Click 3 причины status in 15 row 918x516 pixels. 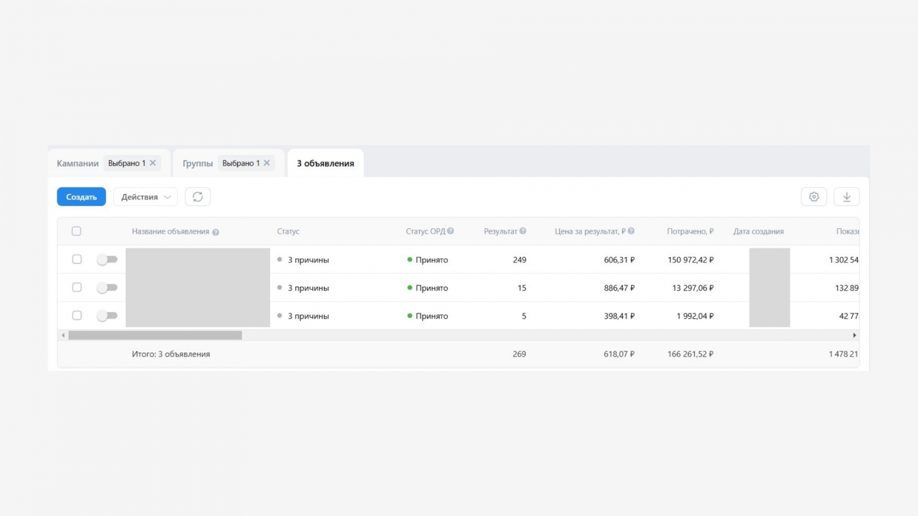pyautogui.click(x=308, y=288)
